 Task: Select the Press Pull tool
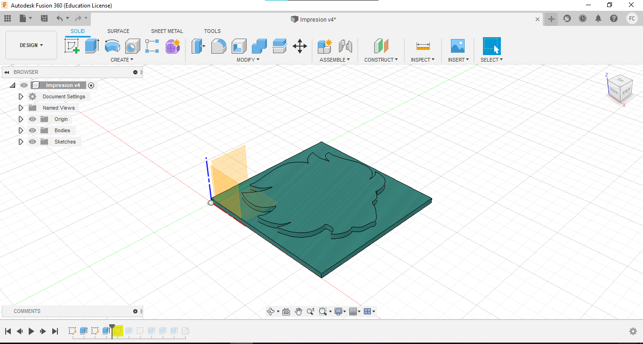pyautogui.click(x=198, y=46)
